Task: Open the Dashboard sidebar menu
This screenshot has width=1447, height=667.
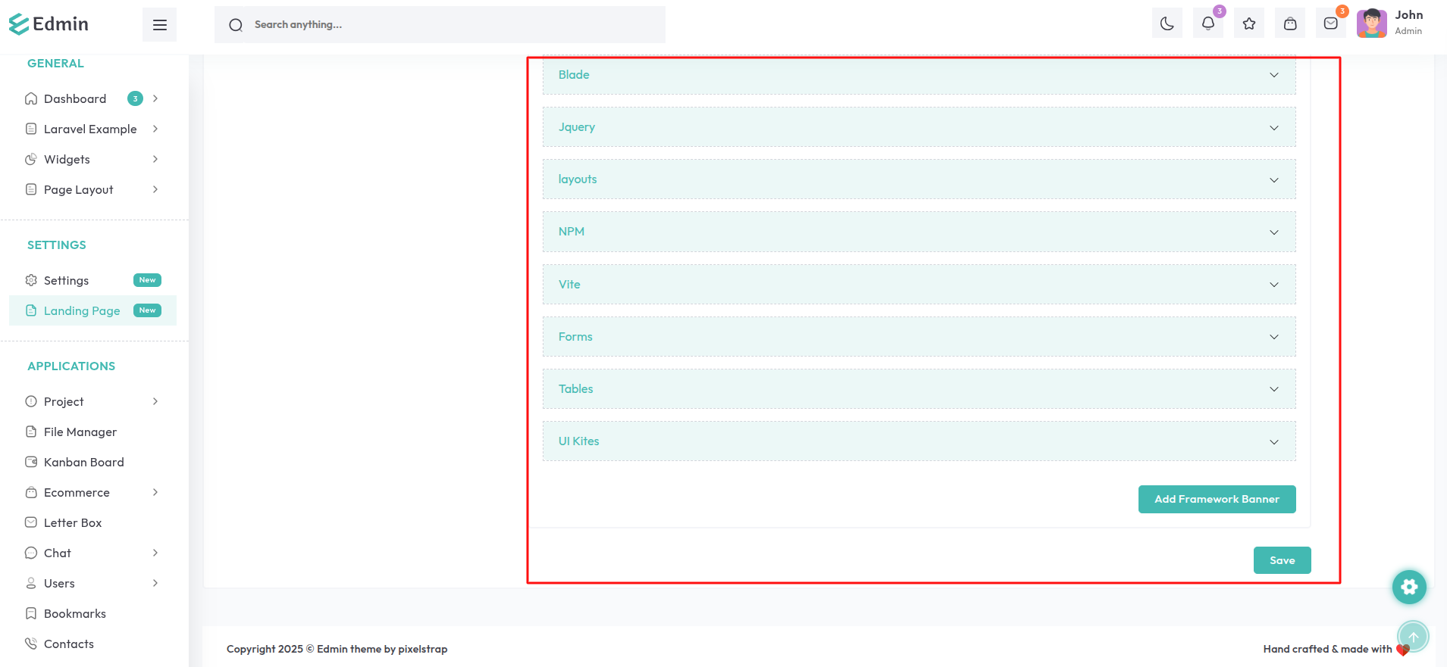Action: (75, 98)
